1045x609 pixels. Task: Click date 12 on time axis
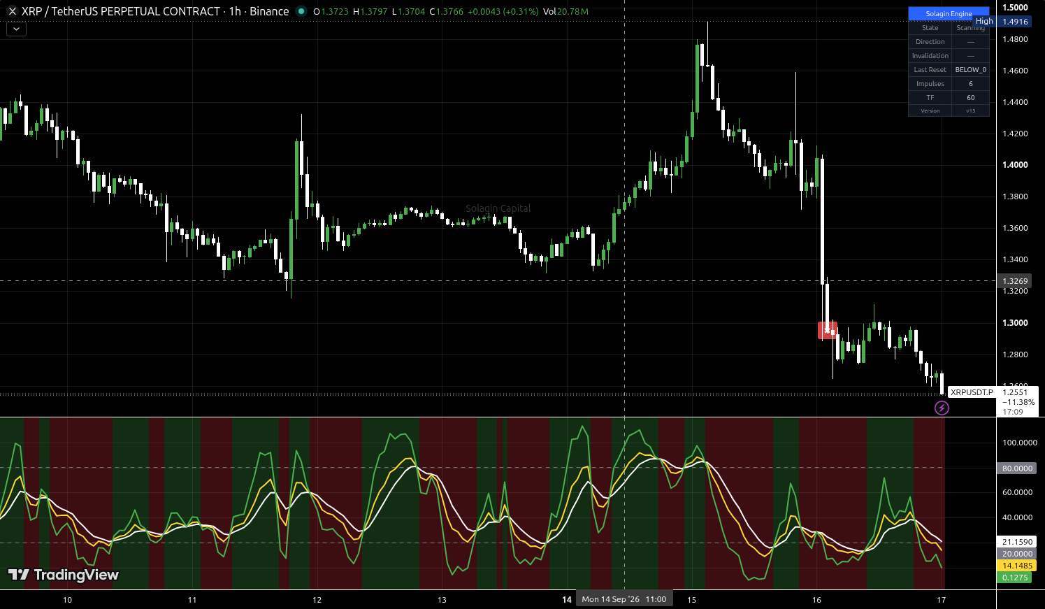click(x=317, y=600)
